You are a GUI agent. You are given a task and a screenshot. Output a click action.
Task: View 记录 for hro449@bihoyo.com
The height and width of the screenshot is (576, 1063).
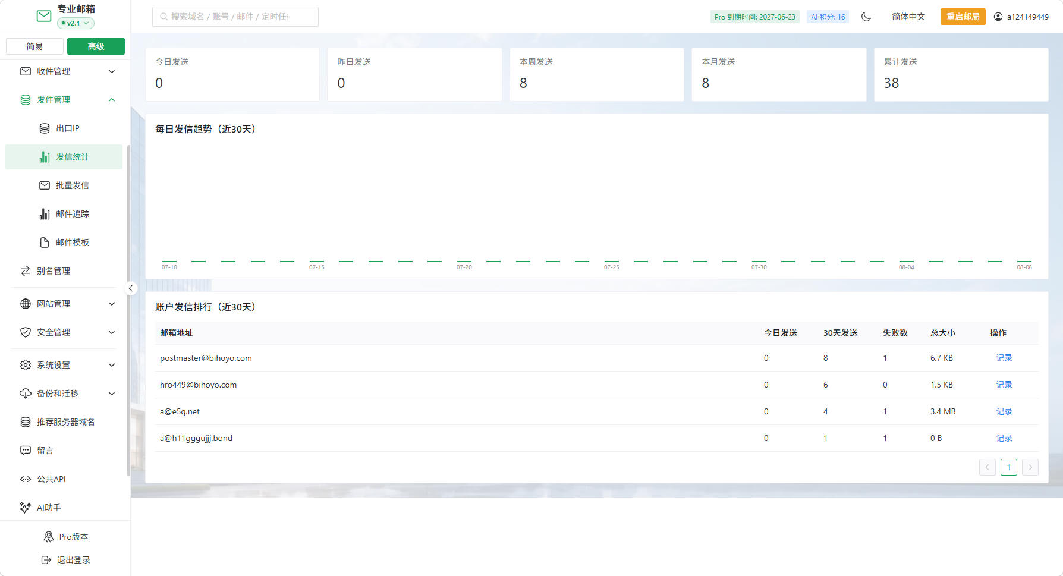coord(1004,385)
